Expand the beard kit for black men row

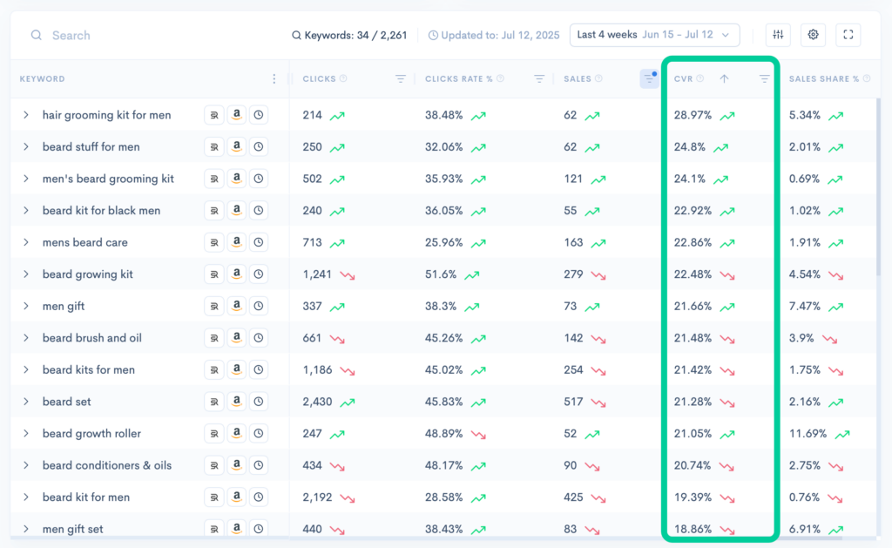pos(26,211)
